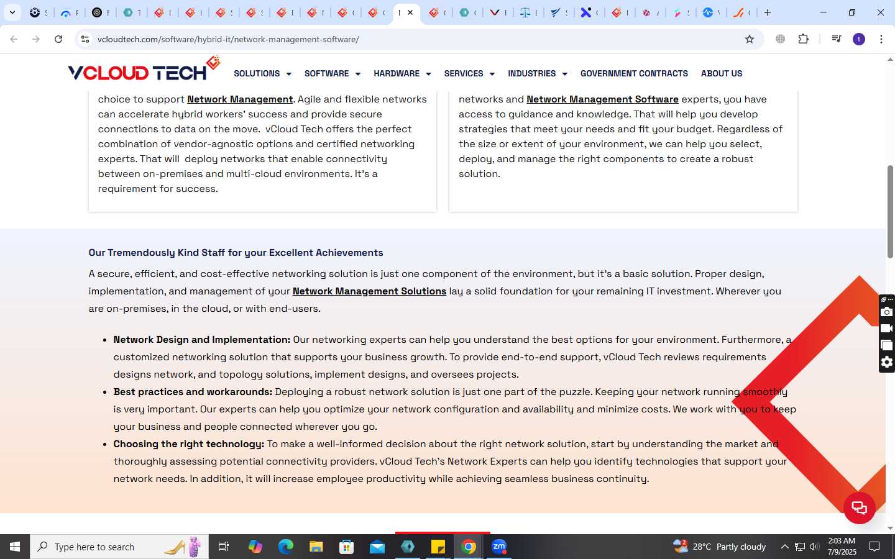Click 'Choosing the right technology:' bullet title
Screen dimensions: 895x559
coord(189,444)
